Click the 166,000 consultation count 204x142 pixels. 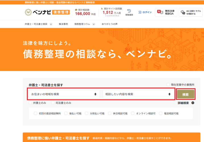[83, 14]
